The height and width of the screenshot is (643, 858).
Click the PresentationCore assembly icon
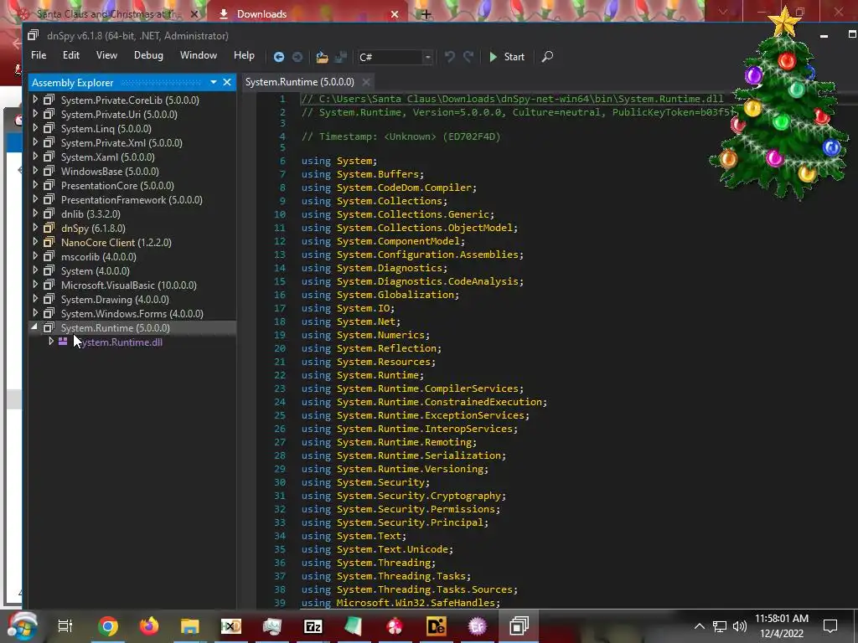click(x=49, y=185)
